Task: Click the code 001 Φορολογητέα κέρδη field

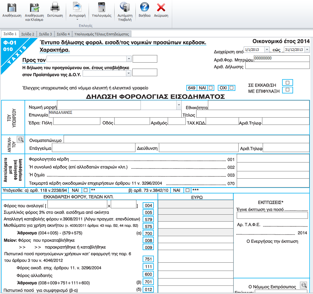Action: [x=273, y=158]
